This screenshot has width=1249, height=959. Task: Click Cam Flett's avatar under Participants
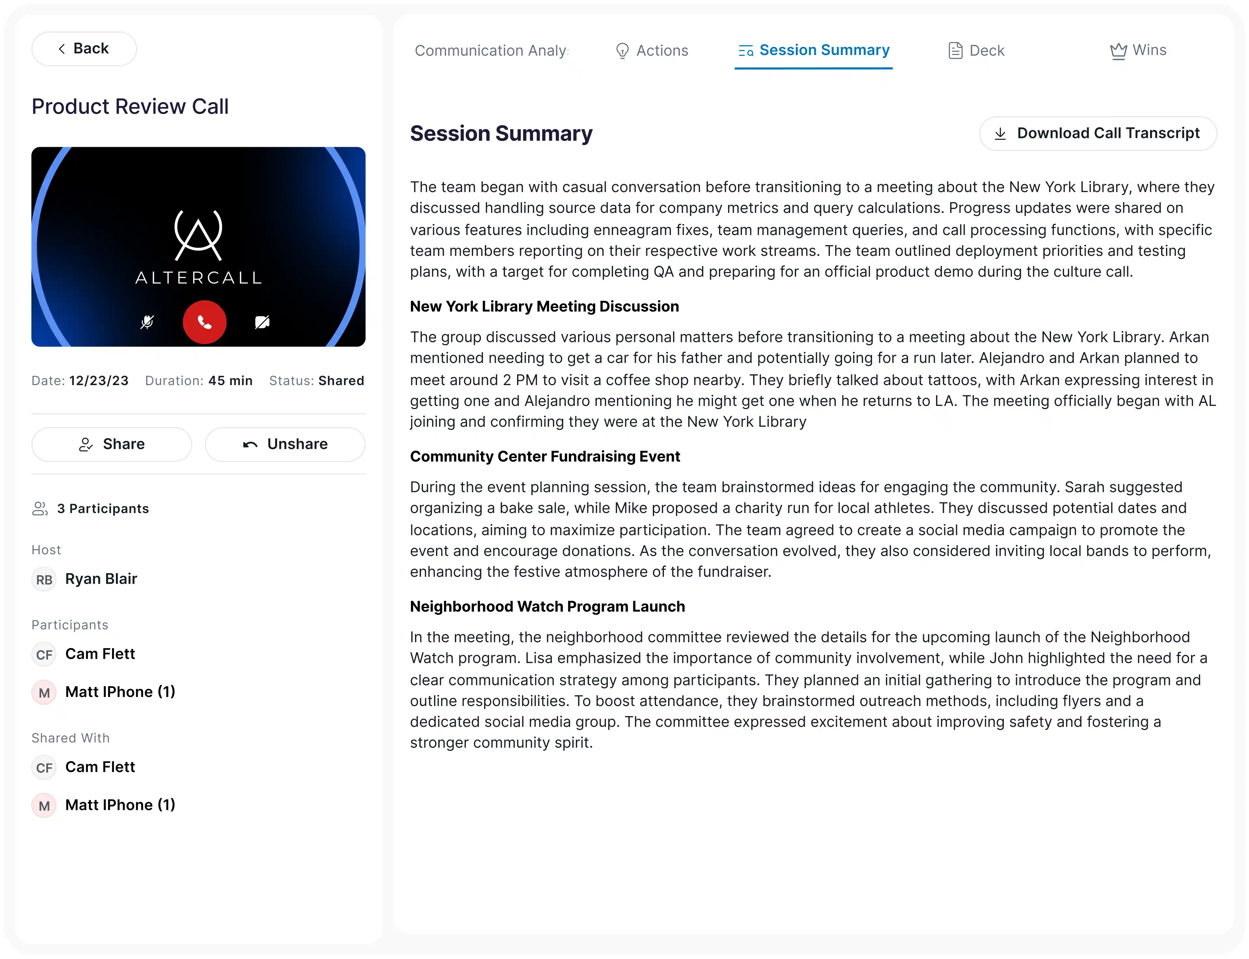point(44,654)
